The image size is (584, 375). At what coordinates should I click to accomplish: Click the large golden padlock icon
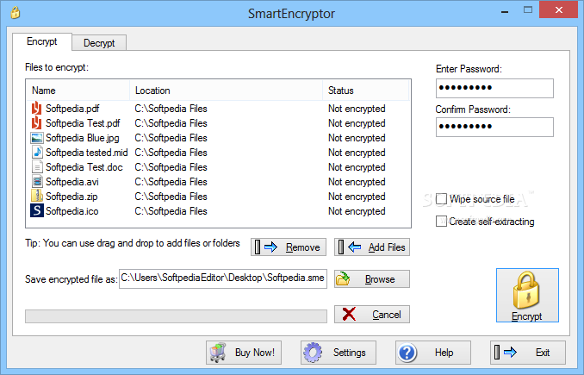(x=526, y=291)
